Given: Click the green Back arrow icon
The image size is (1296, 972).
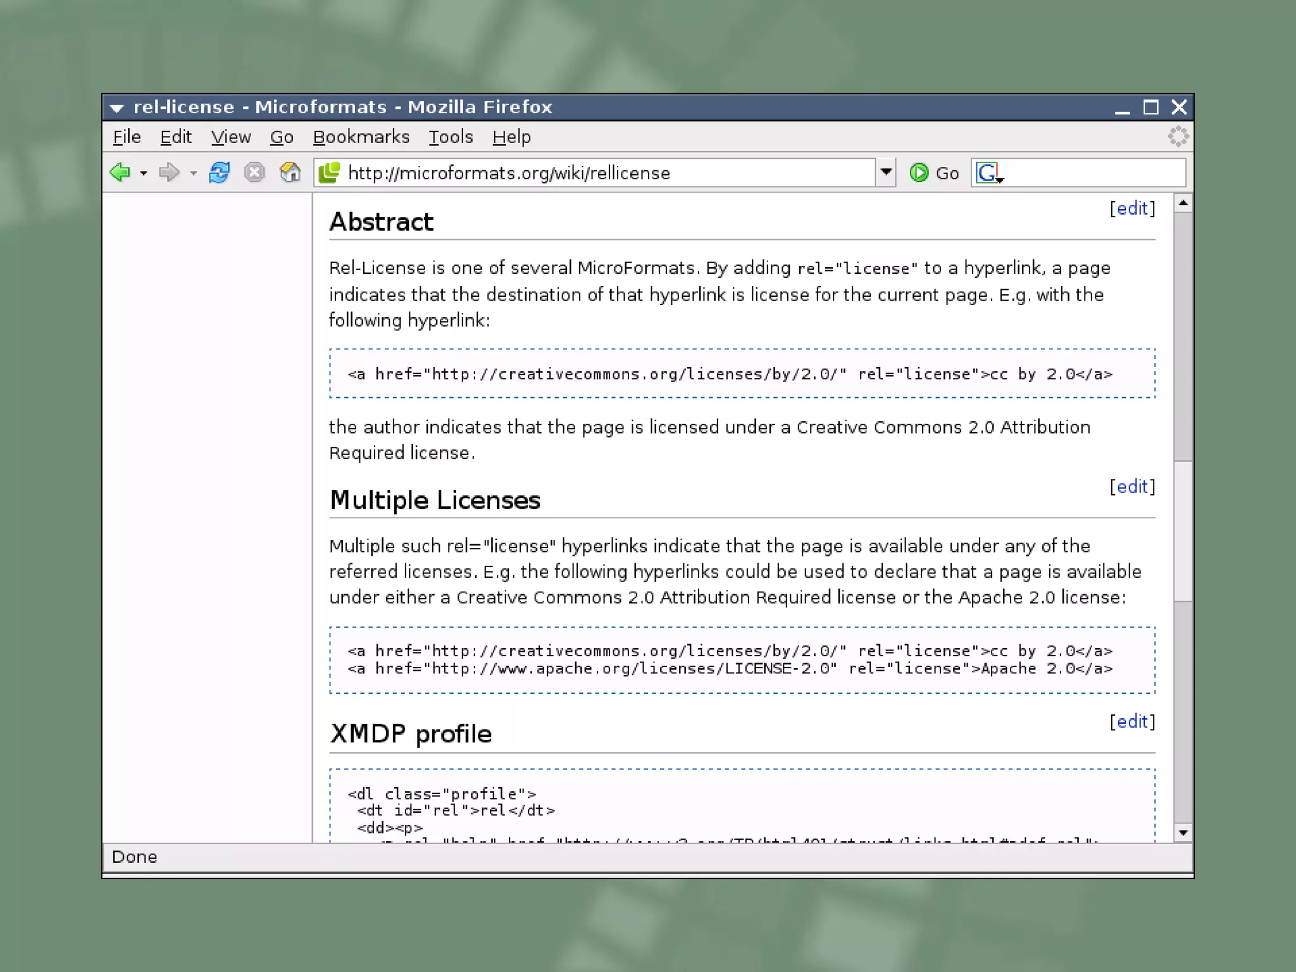Looking at the screenshot, I should [120, 172].
